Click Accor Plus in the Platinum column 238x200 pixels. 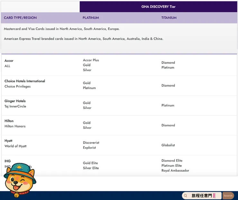tap(91, 60)
